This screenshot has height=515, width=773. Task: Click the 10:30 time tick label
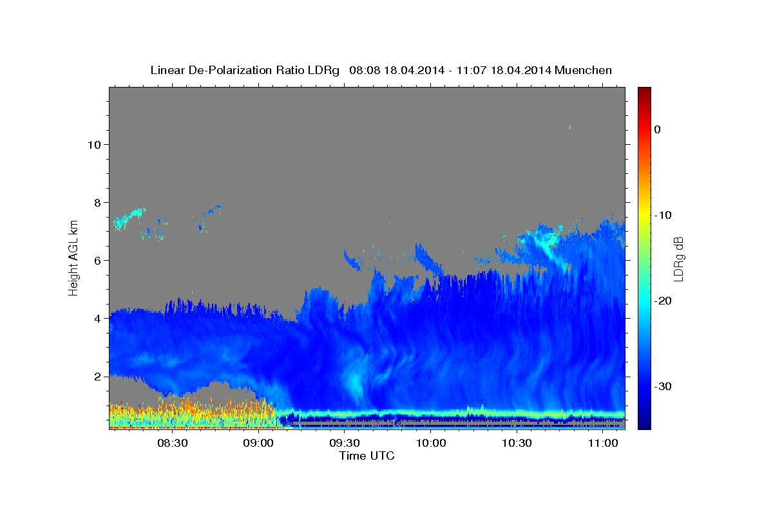pyautogui.click(x=517, y=444)
